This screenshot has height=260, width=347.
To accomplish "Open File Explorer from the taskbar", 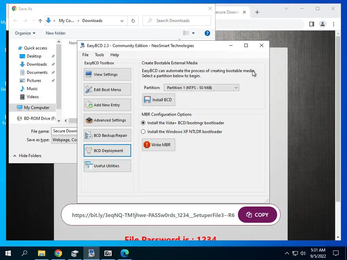I will [x=41, y=253].
